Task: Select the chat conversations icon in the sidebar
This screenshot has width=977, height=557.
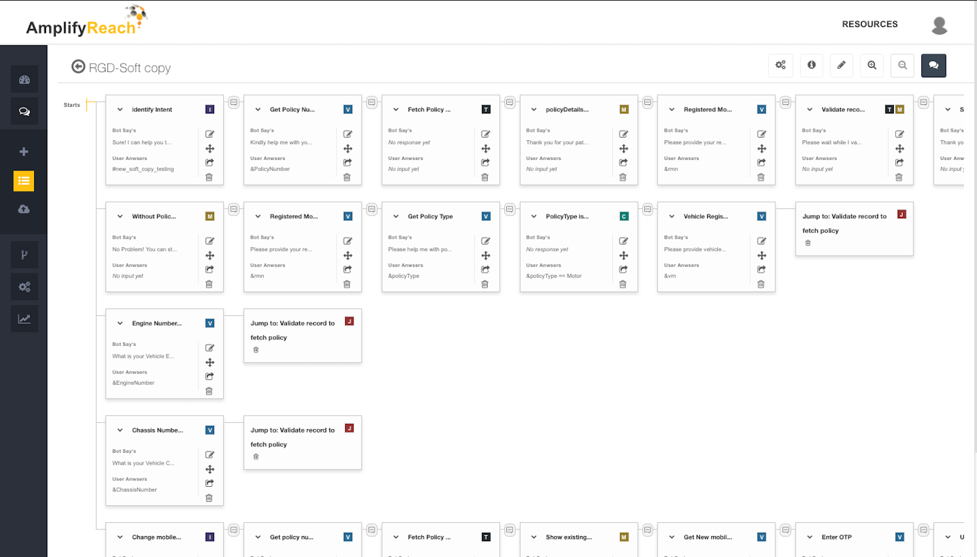Action: pos(24,111)
